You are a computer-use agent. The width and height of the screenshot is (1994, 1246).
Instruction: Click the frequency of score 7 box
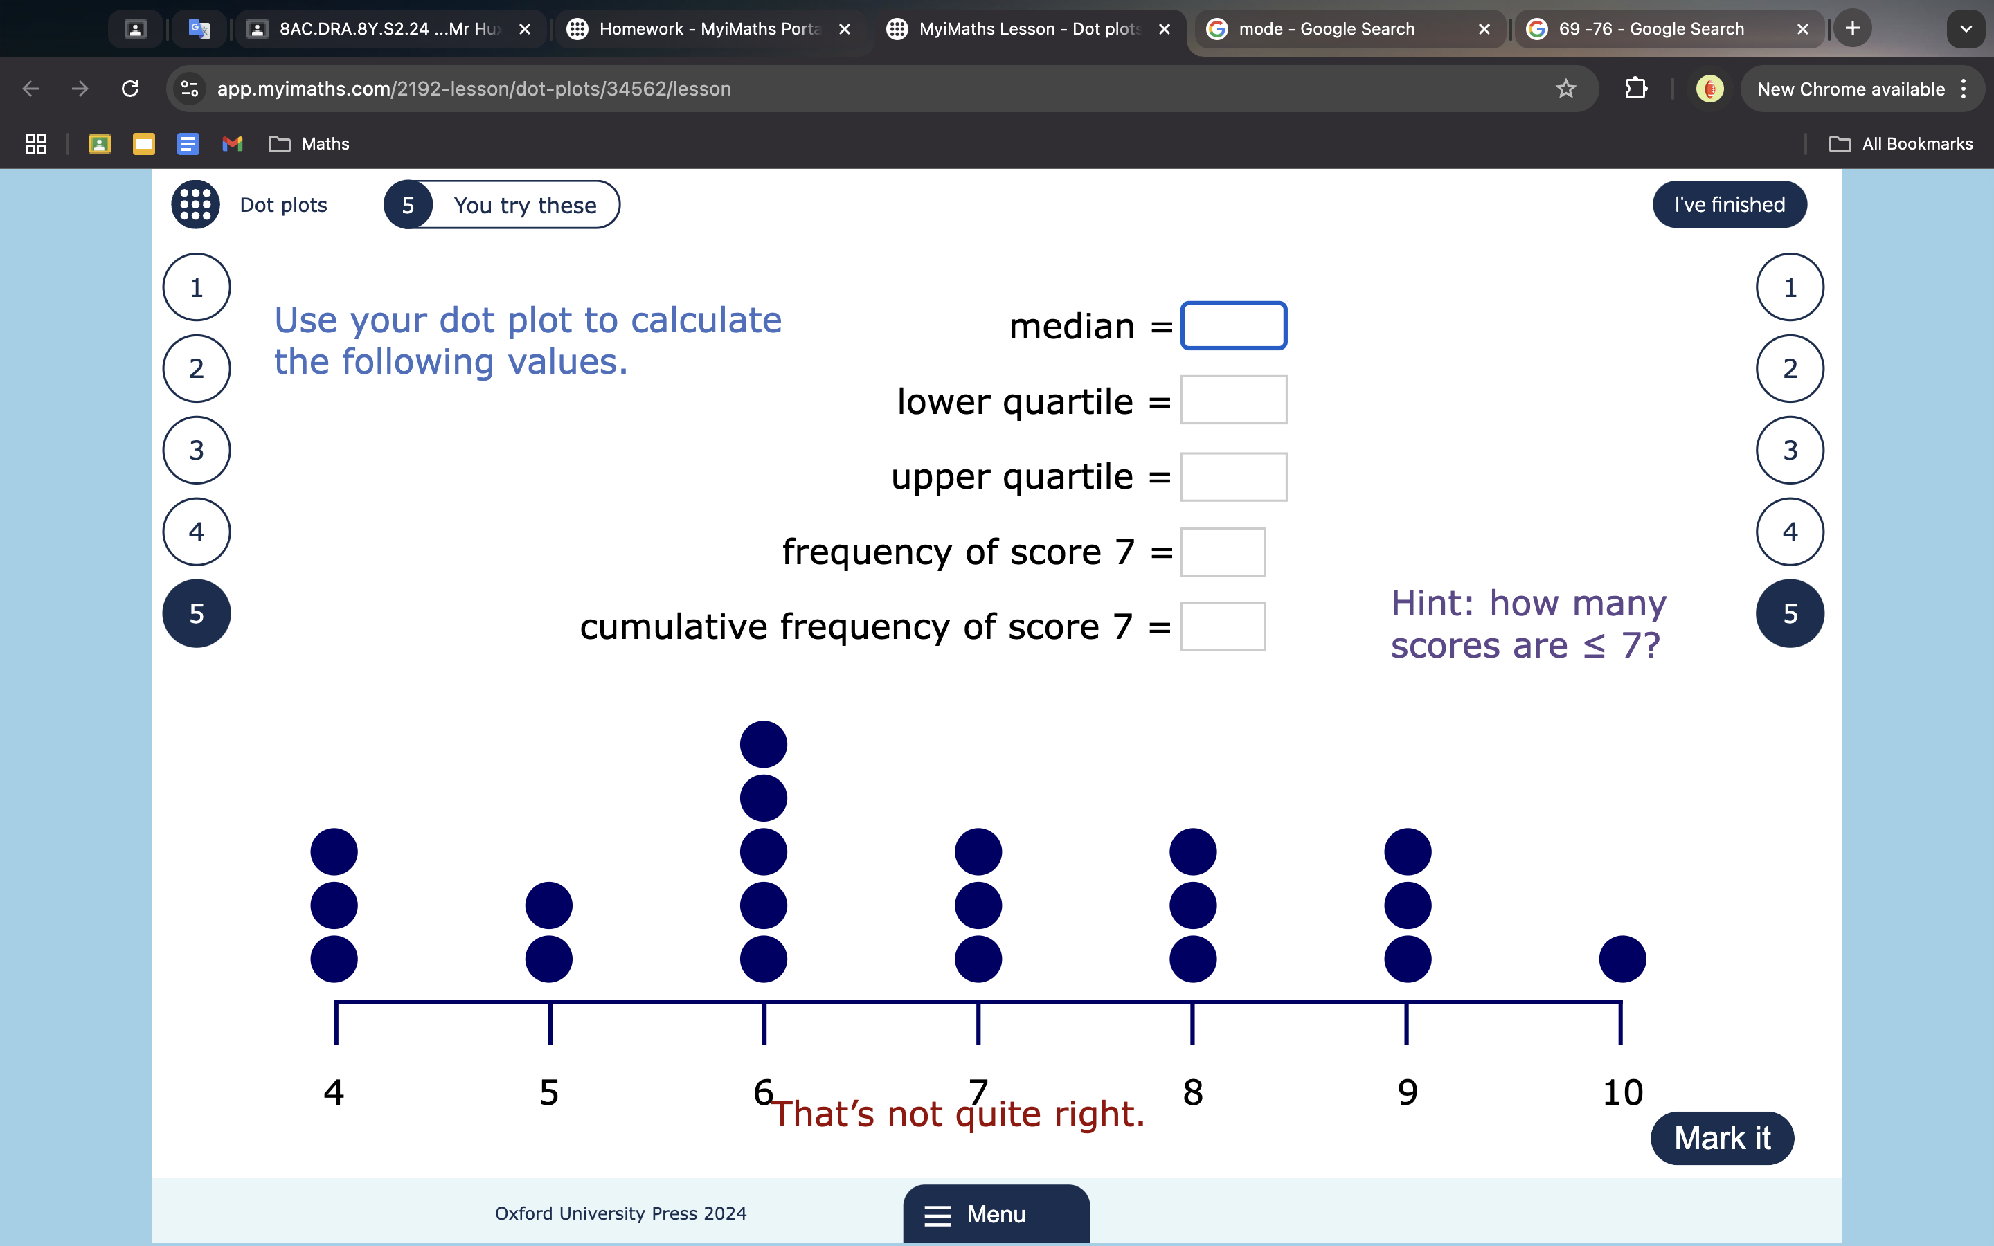point(1223,551)
